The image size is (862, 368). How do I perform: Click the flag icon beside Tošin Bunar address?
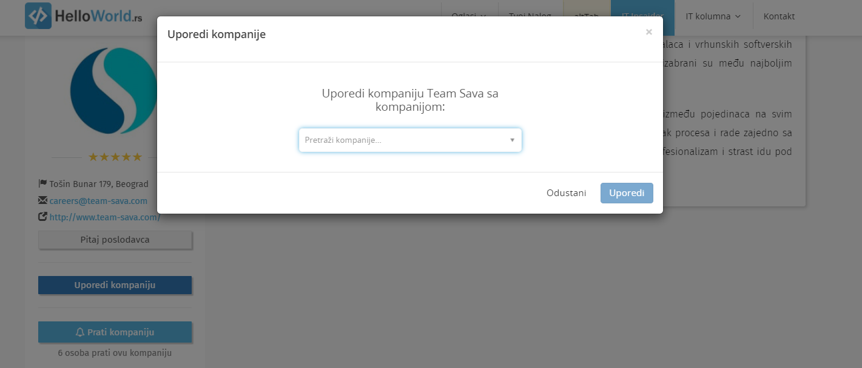pos(42,183)
